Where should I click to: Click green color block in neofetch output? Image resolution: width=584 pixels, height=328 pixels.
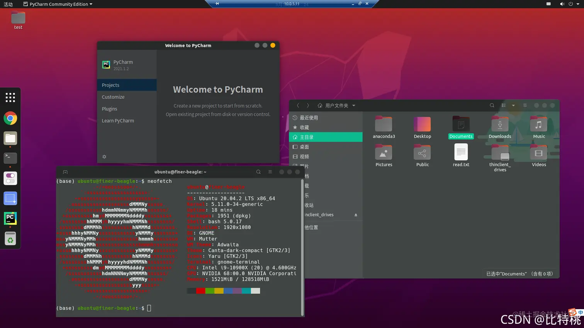210,291
